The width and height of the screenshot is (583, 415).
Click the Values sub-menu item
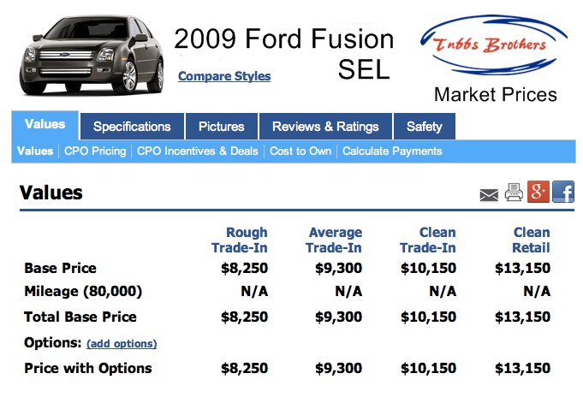click(35, 151)
